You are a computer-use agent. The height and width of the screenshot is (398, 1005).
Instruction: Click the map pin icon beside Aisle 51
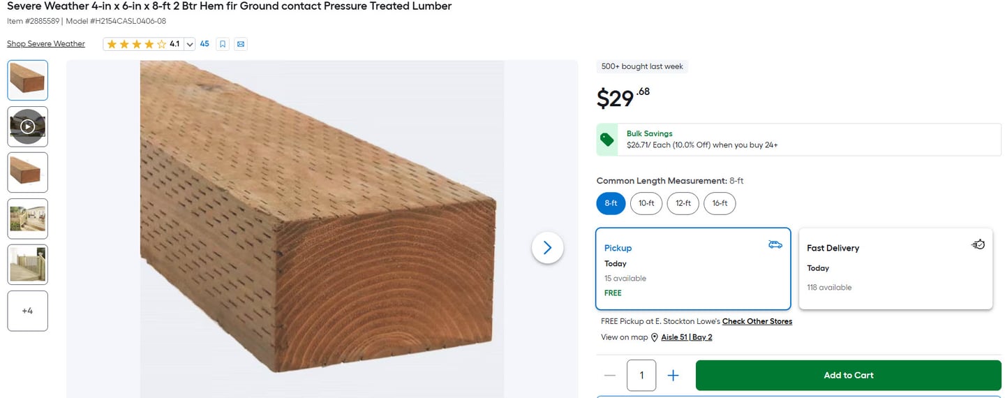point(655,338)
